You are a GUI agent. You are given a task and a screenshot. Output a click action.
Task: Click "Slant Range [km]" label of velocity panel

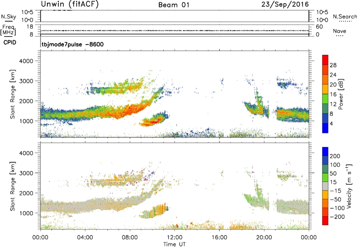(12, 186)
